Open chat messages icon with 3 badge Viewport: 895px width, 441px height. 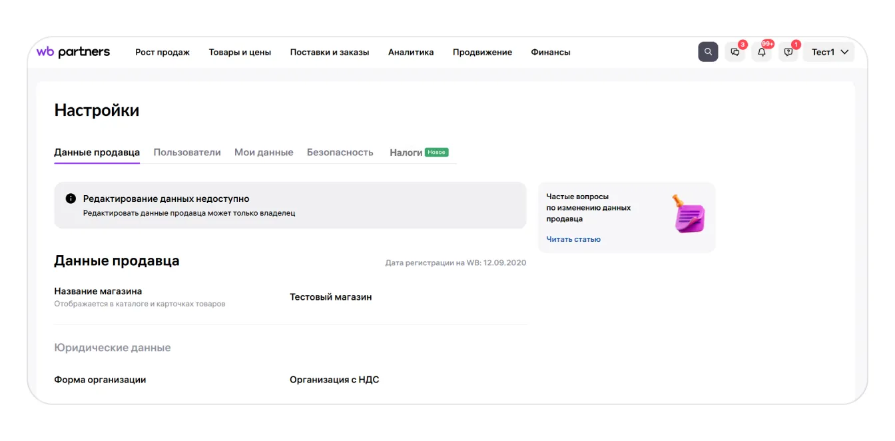735,52
